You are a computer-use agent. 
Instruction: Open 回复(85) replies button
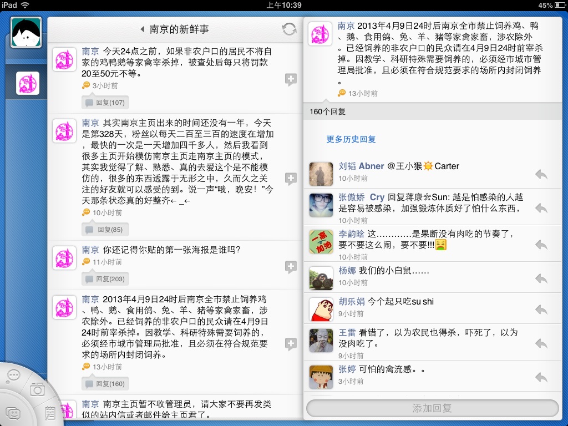[105, 230]
